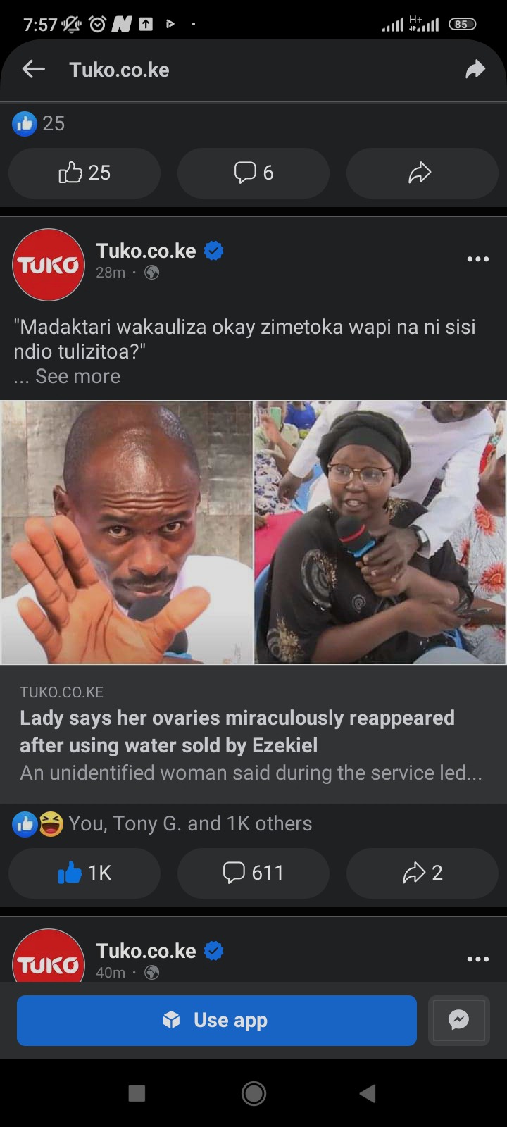Tap the back arrow in header
Viewport: 507px width, 1127px height.
33,69
